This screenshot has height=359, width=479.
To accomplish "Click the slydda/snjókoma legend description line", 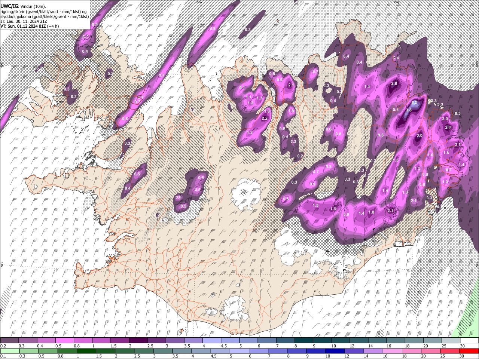I will (x=45, y=16).
